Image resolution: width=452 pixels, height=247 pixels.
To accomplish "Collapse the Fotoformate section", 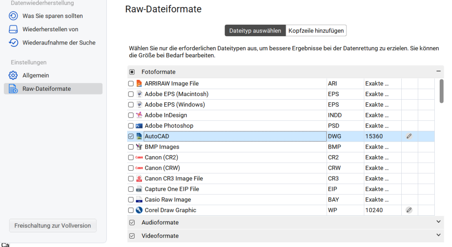I will 438,71.
